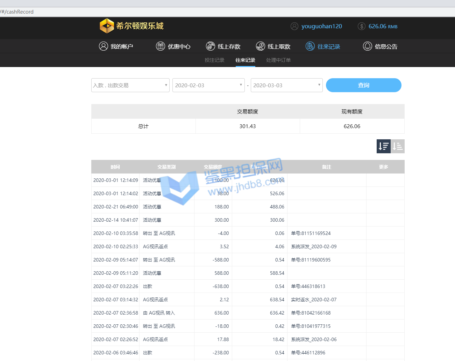This screenshot has height=361, width=455.
Task: Click the dollar balance icon
Action: point(362,26)
